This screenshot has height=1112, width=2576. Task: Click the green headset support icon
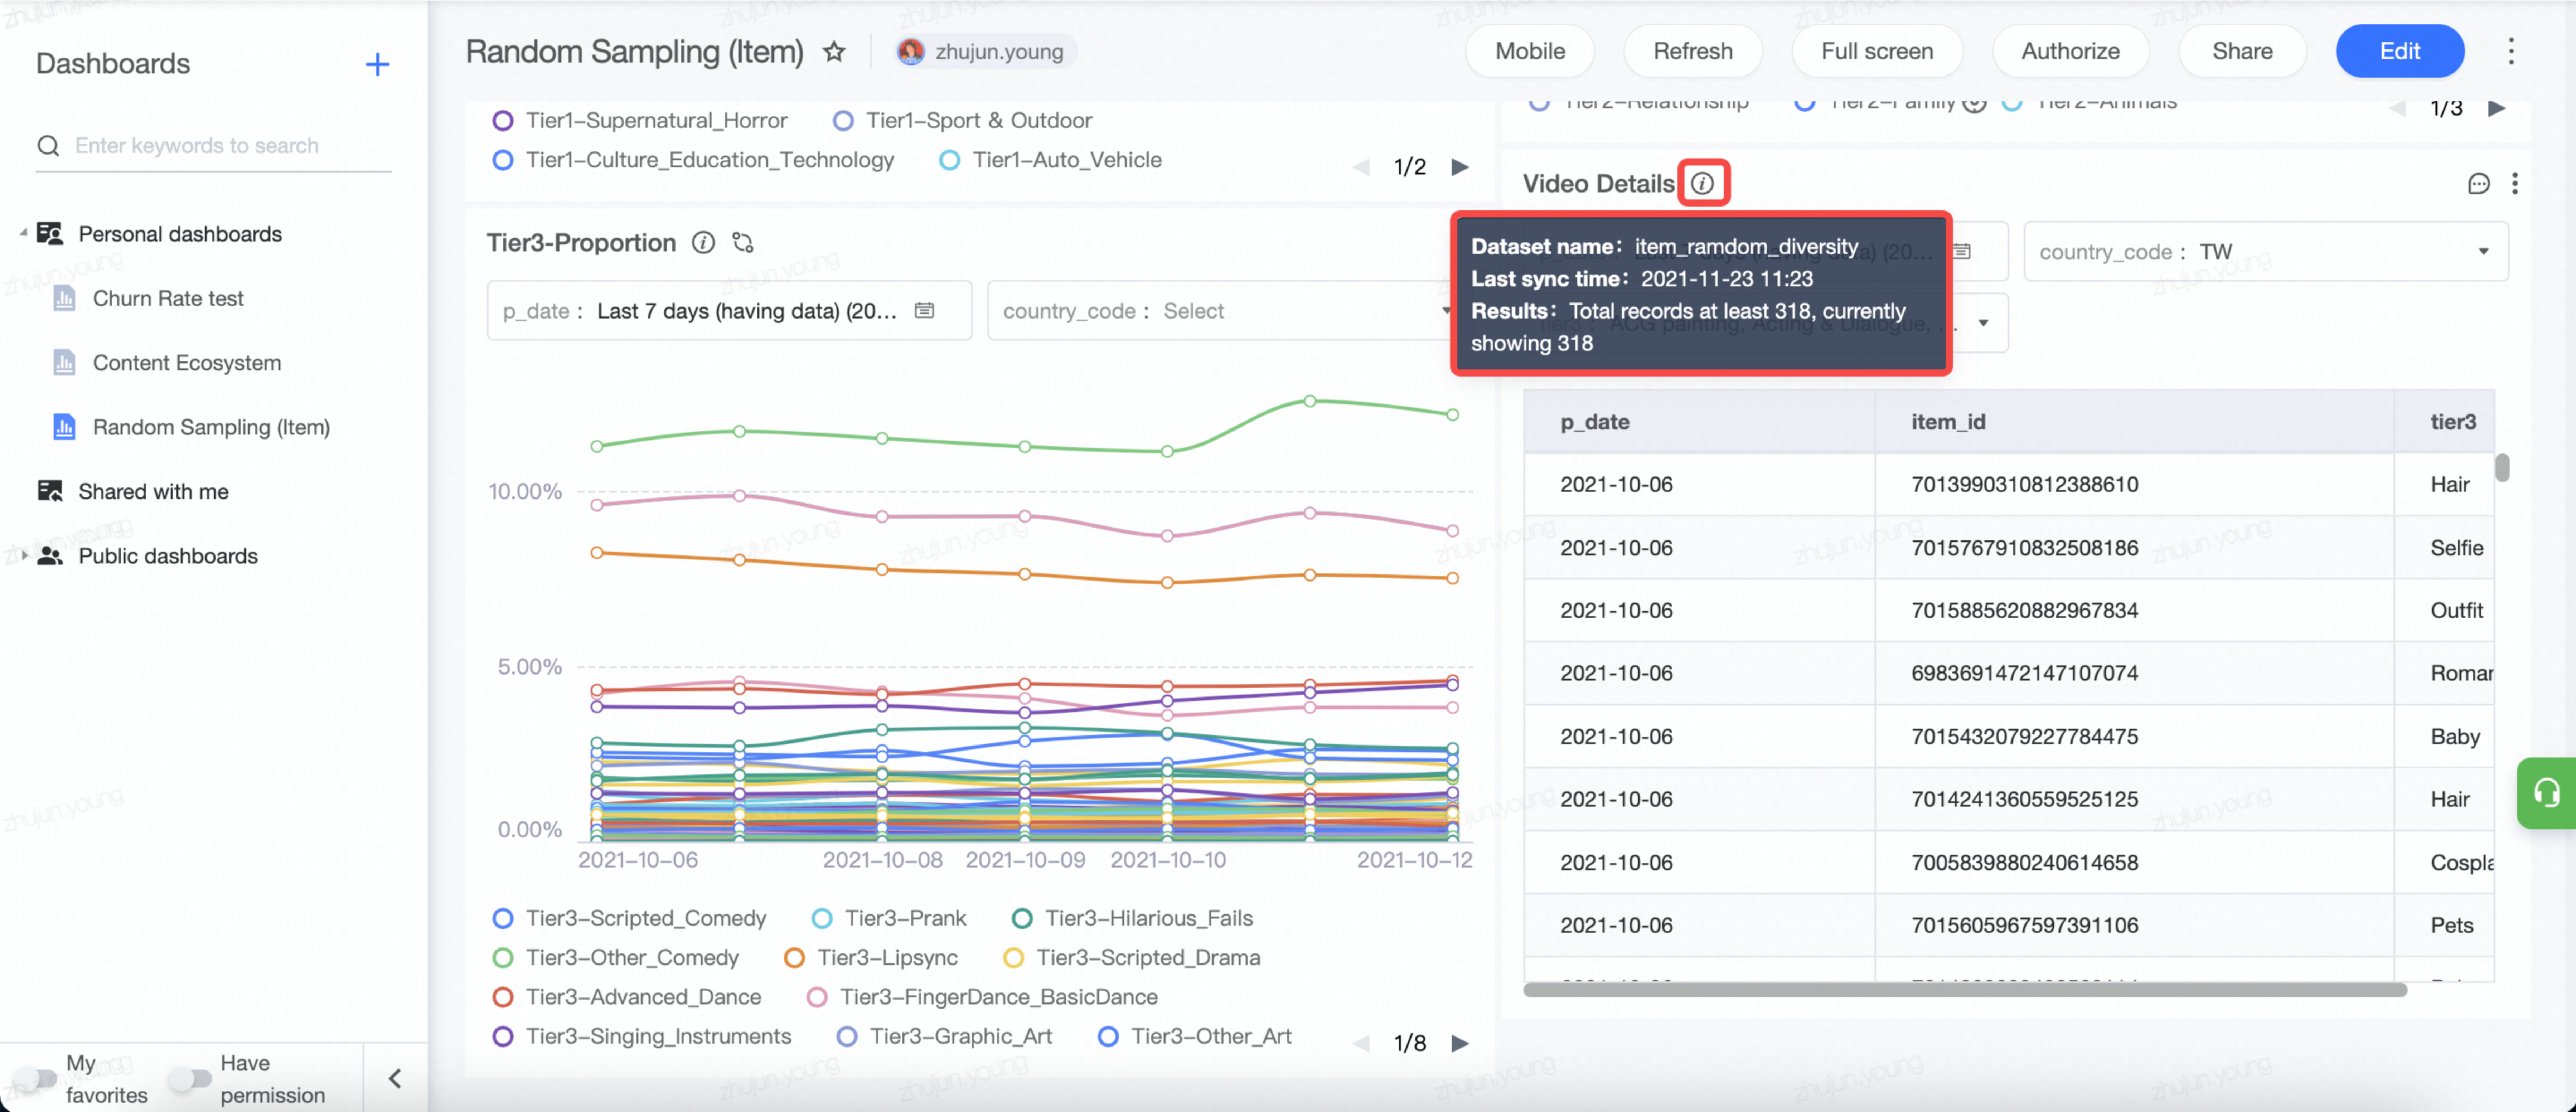coord(2547,793)
